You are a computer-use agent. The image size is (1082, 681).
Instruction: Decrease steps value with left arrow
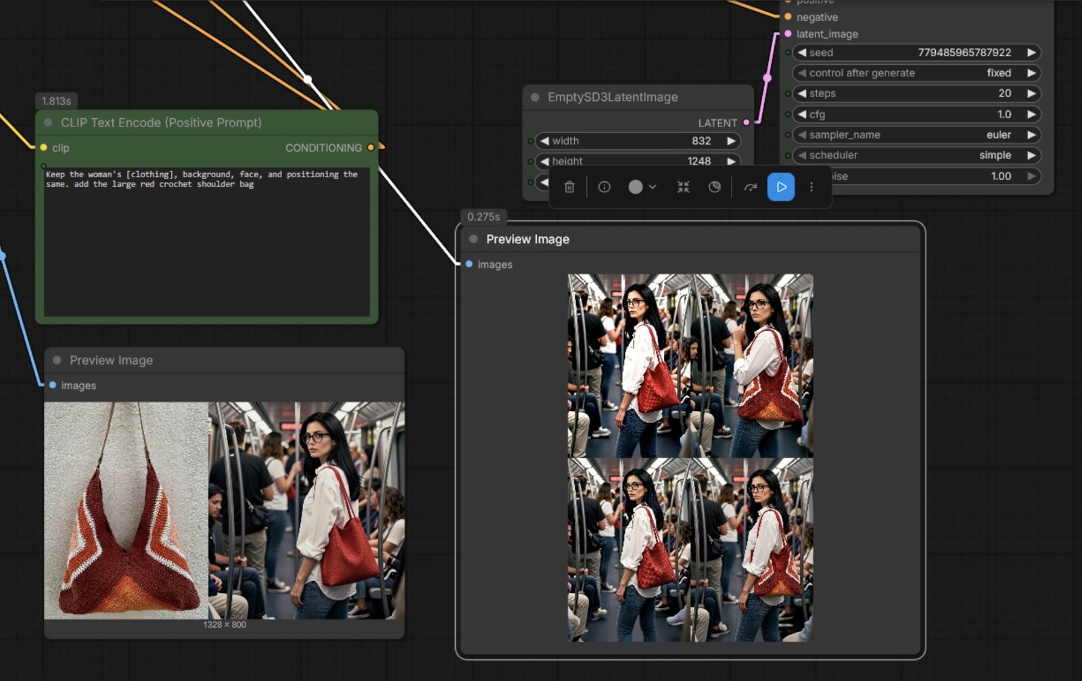point(802,93)
